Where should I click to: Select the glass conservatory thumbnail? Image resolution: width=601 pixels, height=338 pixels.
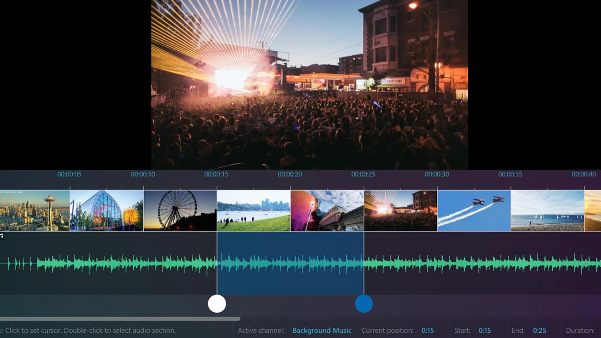pos(106,211)
